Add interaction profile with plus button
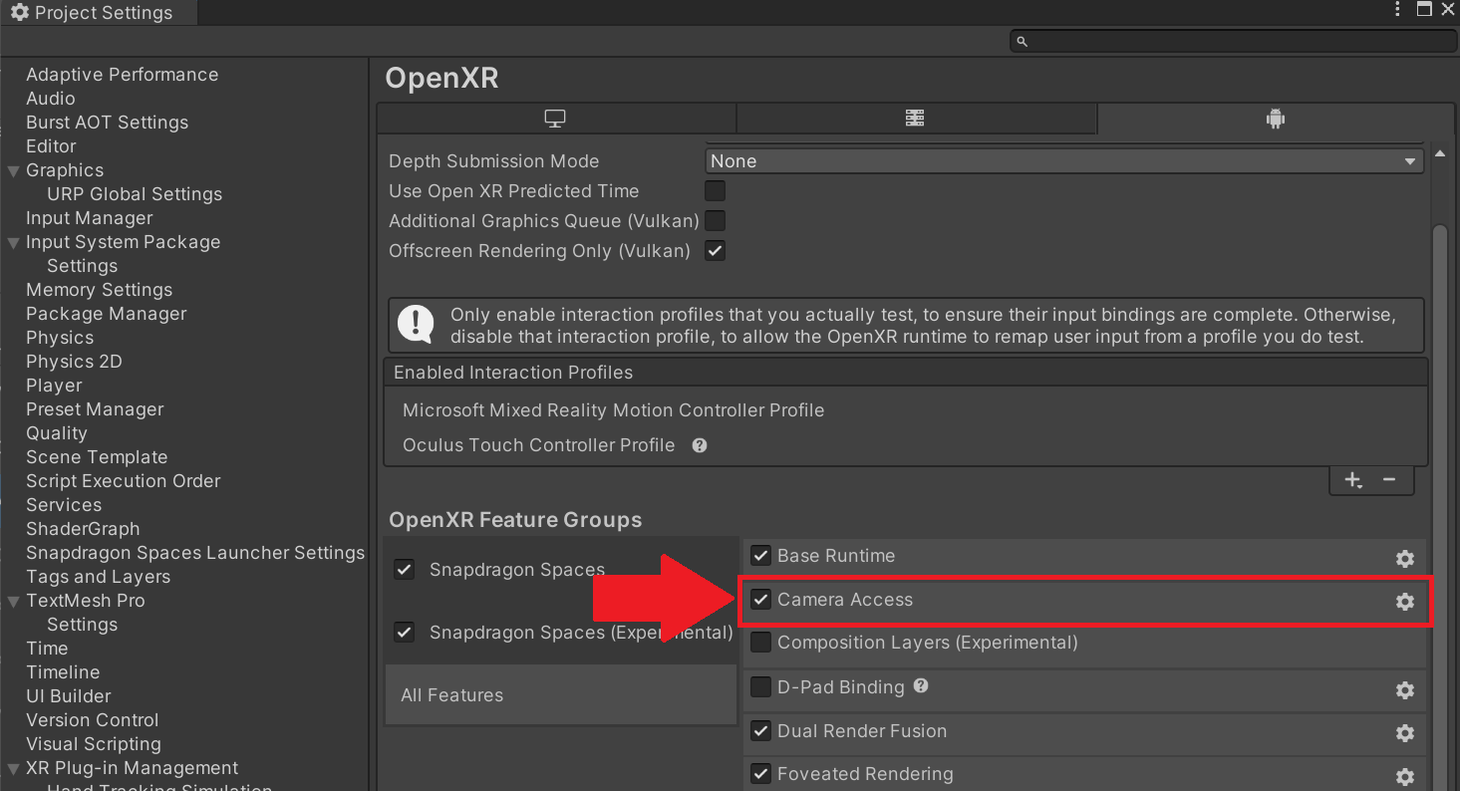Screen dimensions: 1460x791 click(1352, 480)
